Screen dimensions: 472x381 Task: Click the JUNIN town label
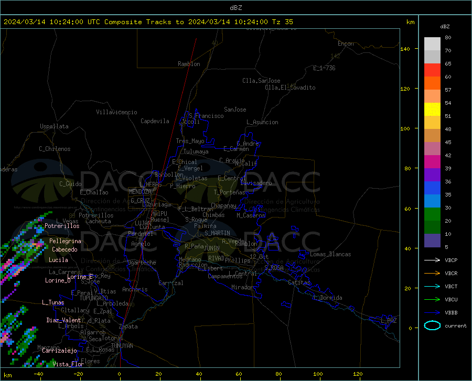pos(212,248)
